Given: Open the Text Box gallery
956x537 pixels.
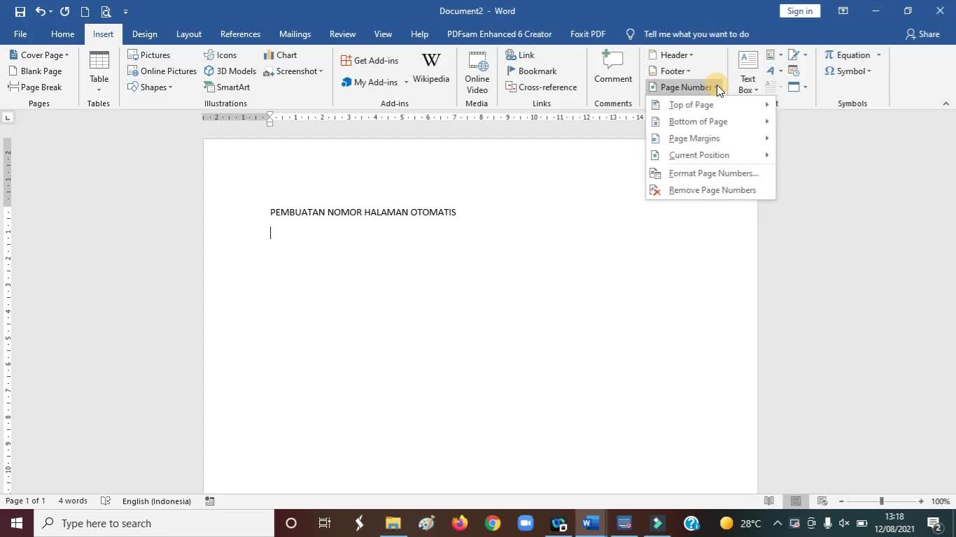Looking at the screenshot, I should coord(748,72).
